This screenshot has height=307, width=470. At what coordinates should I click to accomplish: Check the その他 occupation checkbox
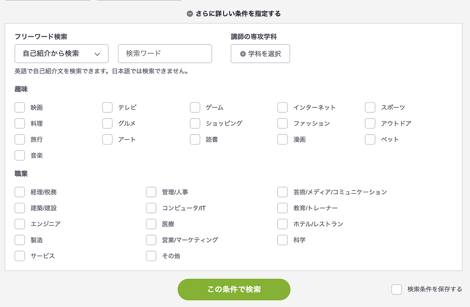[151, 256]
